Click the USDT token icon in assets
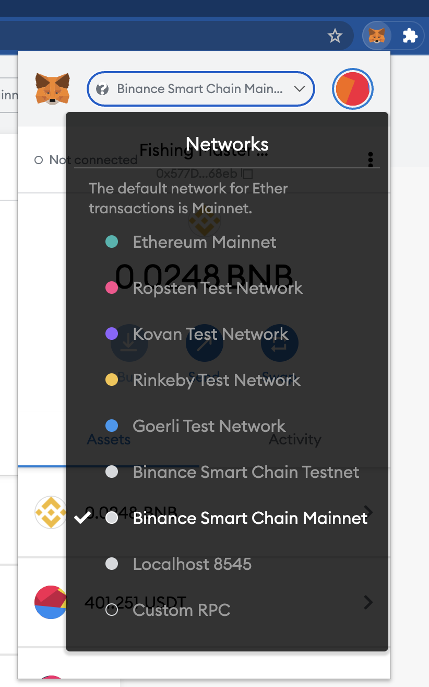 (x=51, y=602)
